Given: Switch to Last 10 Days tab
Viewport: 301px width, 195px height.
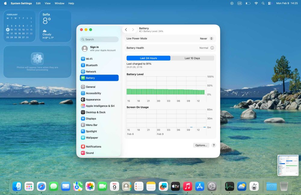Looking at the screenshot, I should 192,58.
